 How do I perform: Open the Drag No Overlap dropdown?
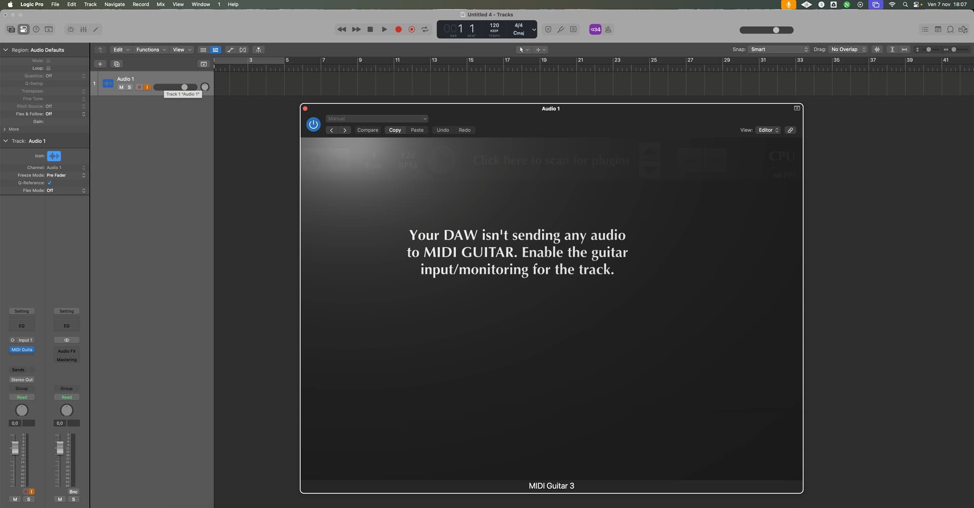coord(848,49)
